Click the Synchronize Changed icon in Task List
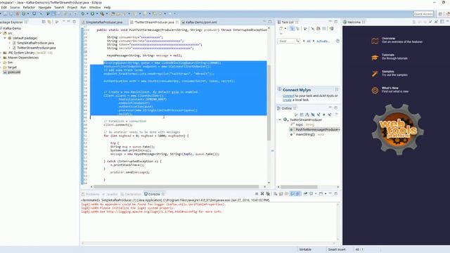 [331, 28]
